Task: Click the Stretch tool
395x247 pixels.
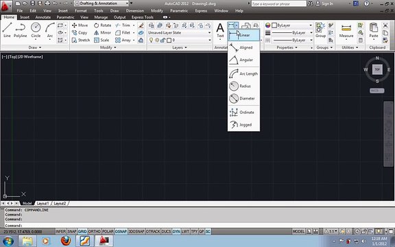Action: [x=81, y=40]
